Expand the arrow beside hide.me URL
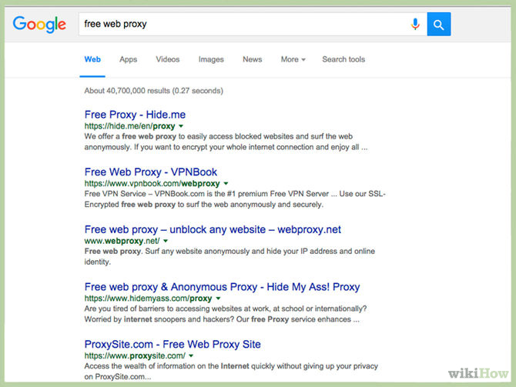This screenshot has height=387, width=516. (181, 126)
